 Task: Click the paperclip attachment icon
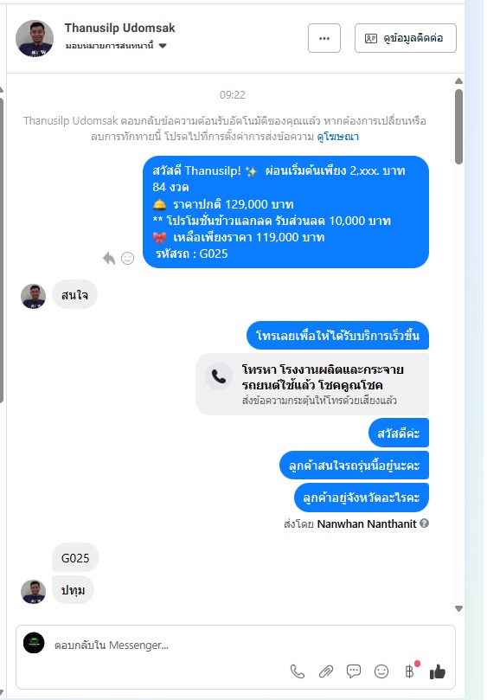tap(326, 671)
